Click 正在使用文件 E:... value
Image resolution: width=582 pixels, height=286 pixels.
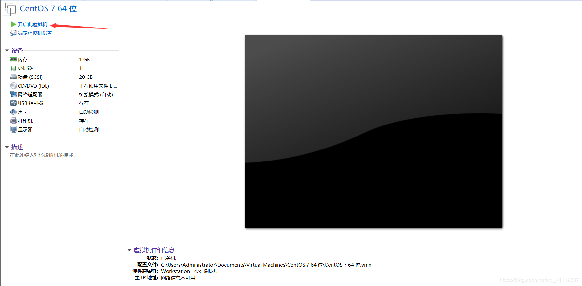click(x=98, y=86)
